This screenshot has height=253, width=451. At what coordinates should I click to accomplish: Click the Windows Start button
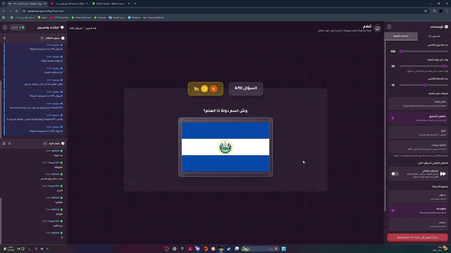tap(284, 249)
